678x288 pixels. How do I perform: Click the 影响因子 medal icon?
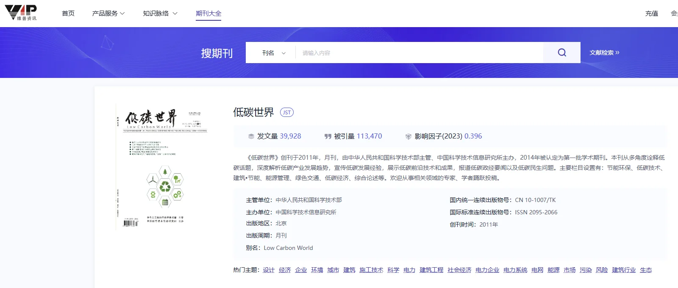tap(408, 136)
